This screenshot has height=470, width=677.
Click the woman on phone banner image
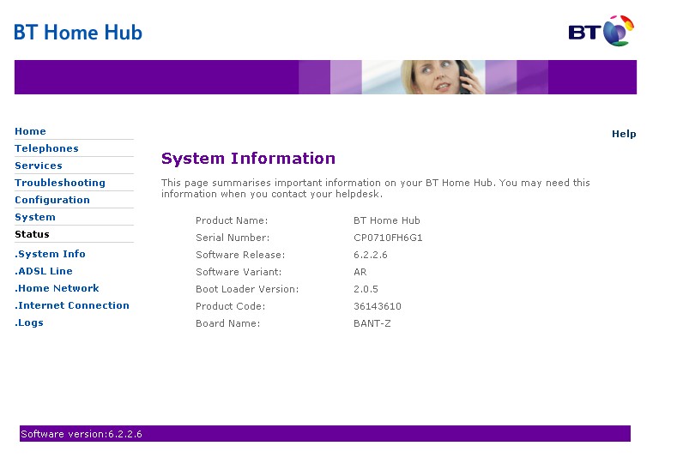tap(424, 77)
